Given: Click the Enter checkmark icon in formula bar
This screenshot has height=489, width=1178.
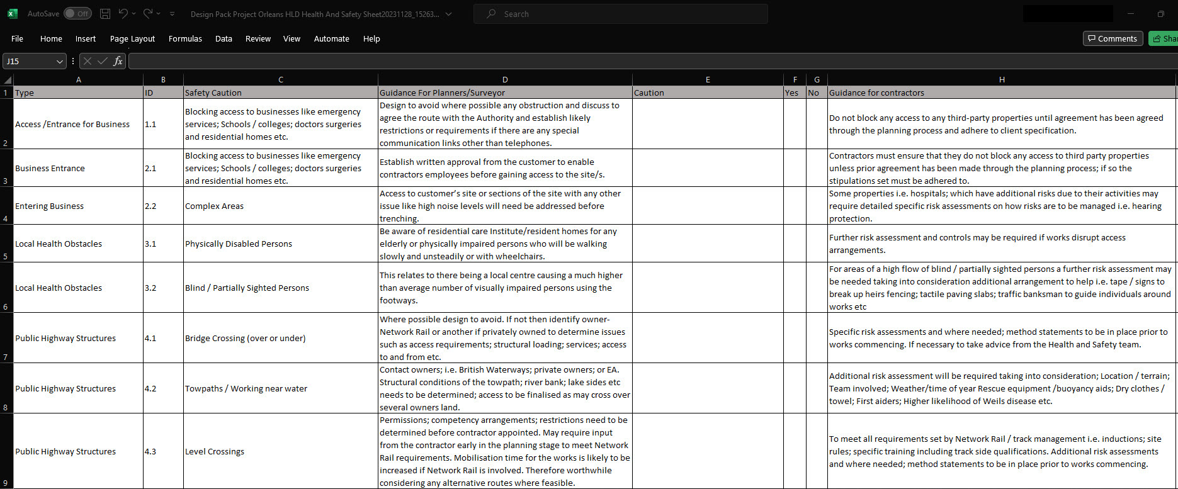Looking at the screenshot, I should (103, 61).
